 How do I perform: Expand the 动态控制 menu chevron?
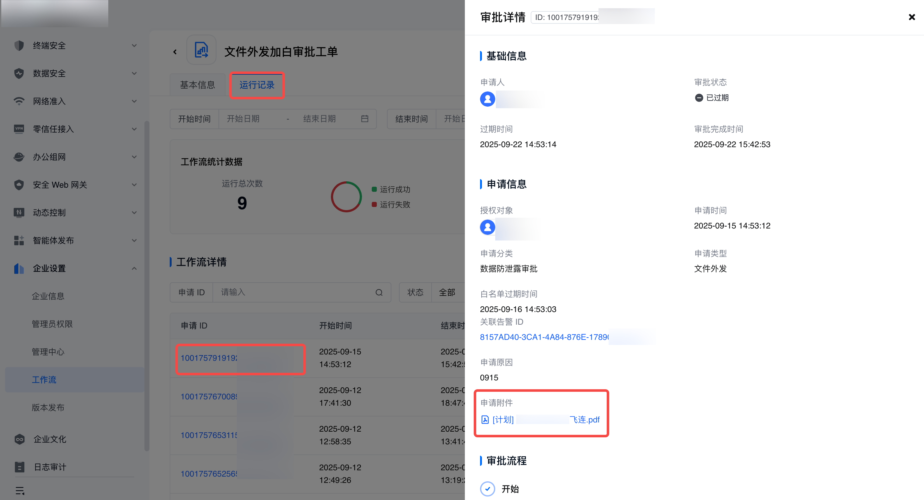click(134, 213)
